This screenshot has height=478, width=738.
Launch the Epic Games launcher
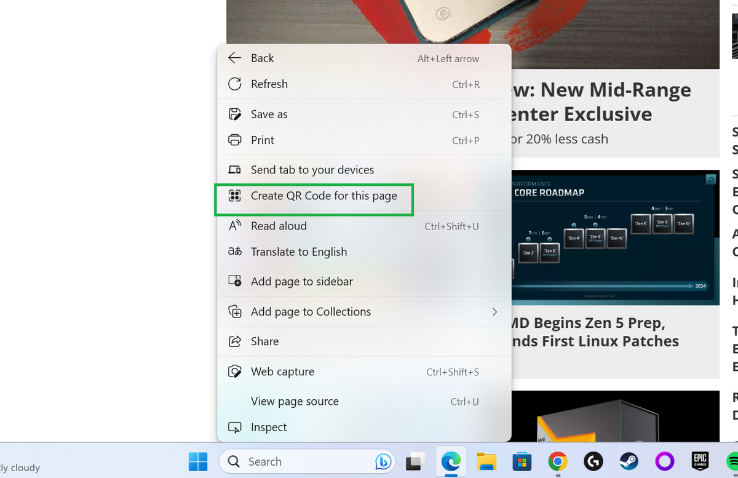point(700,461)
